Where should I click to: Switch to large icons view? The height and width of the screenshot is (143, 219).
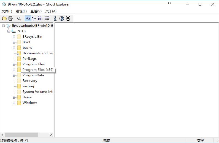28,18
